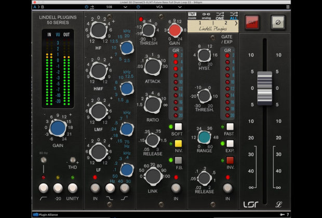The width and height of the screenshot is (322, 218).
Task: Click the red compressor GAIN knob
Action: pyautogui.click(x=175, y=31)
